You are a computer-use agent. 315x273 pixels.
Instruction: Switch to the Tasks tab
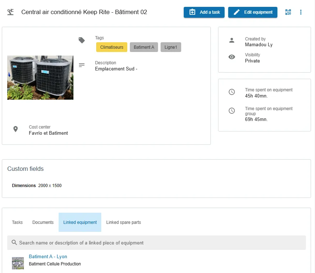(x=17, y=222)
